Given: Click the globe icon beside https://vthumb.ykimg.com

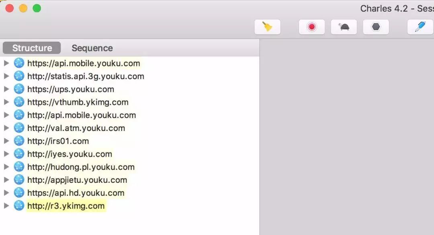Looking at the screenshot, I should coord(19,102).
